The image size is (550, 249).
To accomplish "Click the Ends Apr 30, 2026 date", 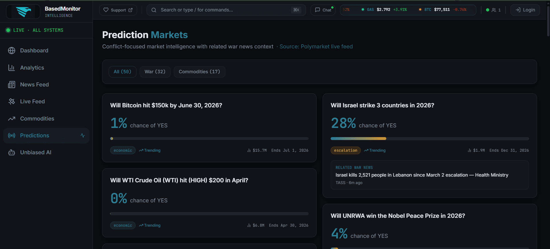I will tap(288, 226).
